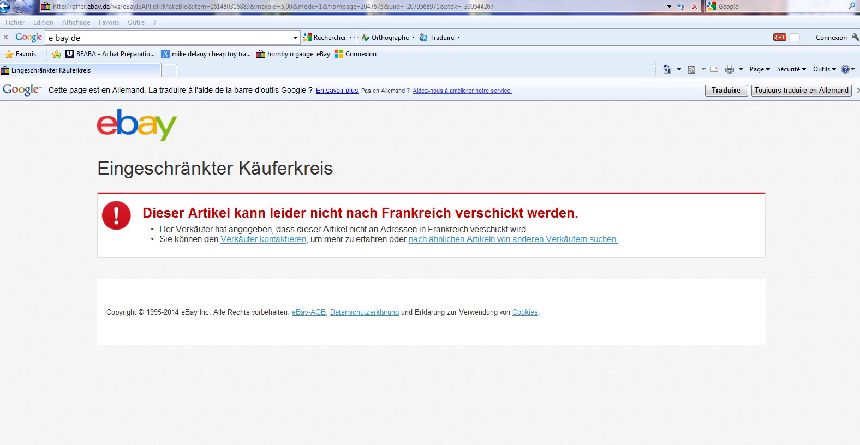Open a new tab with the blank tab button
This screenshot has width=860, height=445.
point(169,71)
